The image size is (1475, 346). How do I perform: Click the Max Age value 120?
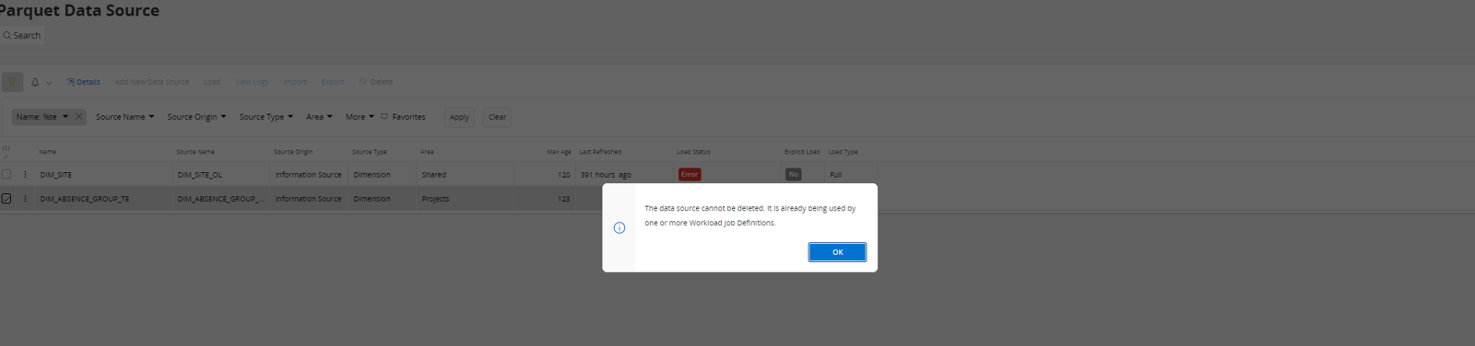(x=564, y=175)
